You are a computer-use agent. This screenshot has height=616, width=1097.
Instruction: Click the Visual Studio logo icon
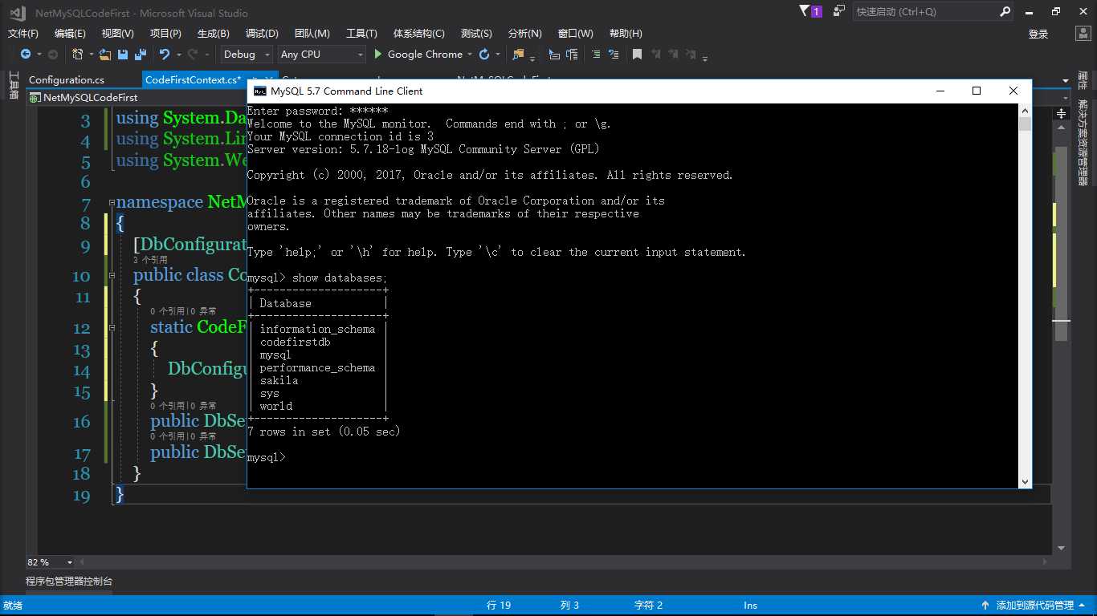pos(17,12)
